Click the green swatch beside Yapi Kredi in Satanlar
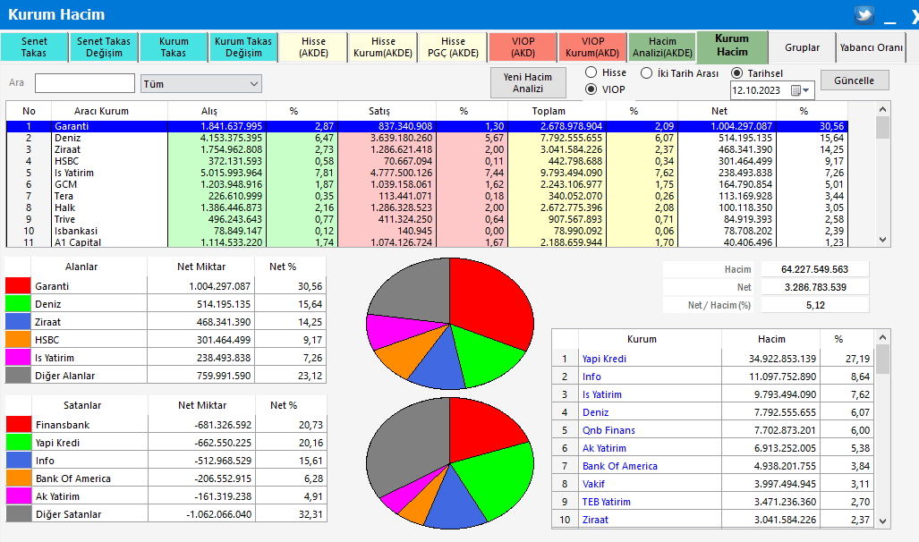This screenshot has width=919, height=542. [18, 443]
